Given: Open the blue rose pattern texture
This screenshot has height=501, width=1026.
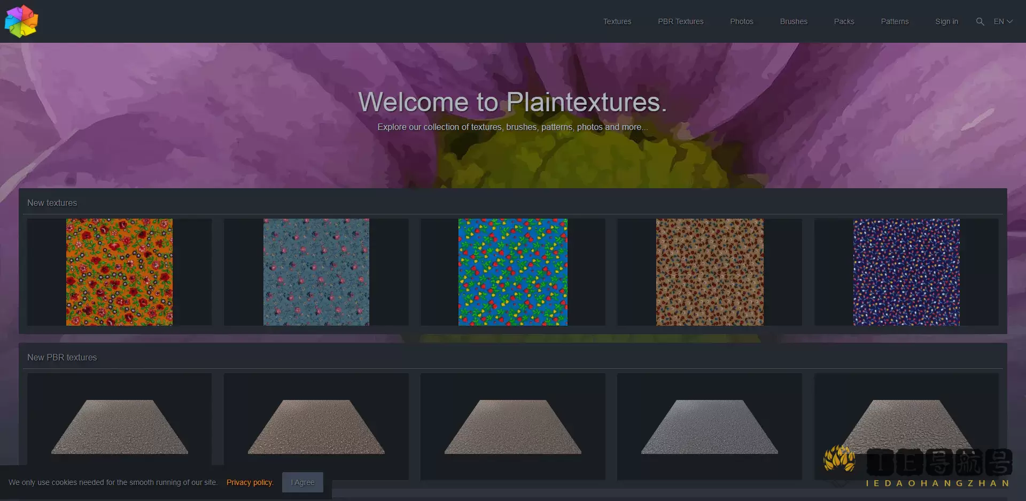Looking at the screenshot, I should click(316, 272).
